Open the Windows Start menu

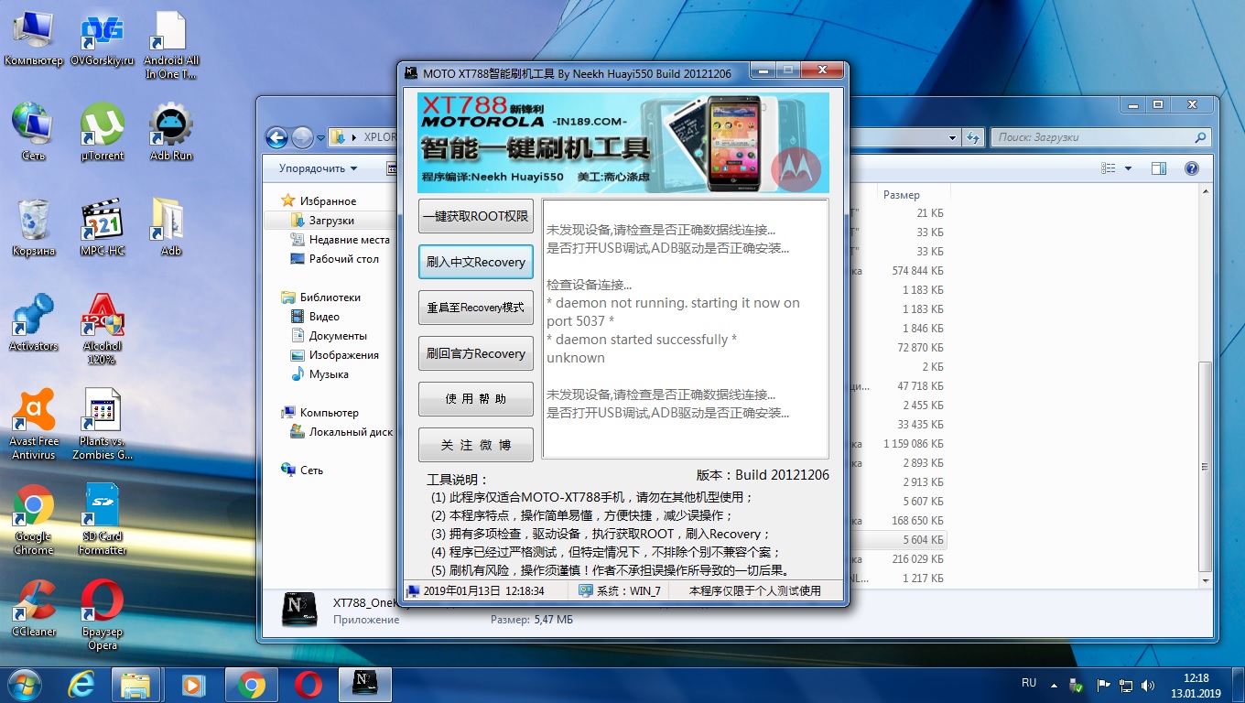23,684
